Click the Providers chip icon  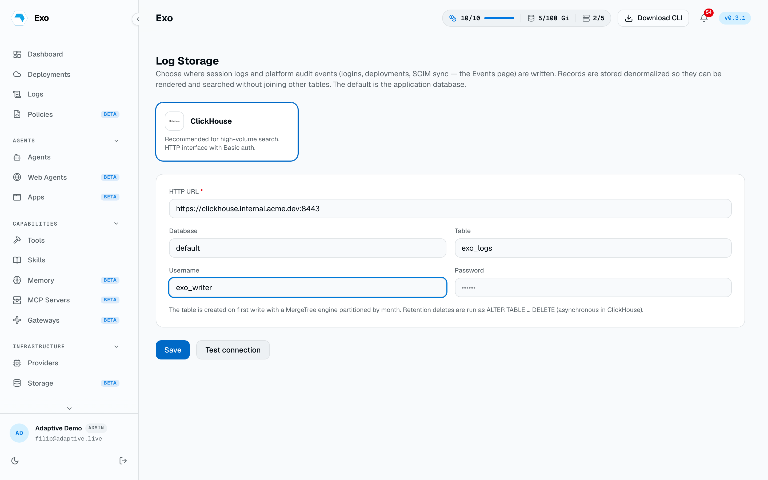17,363
